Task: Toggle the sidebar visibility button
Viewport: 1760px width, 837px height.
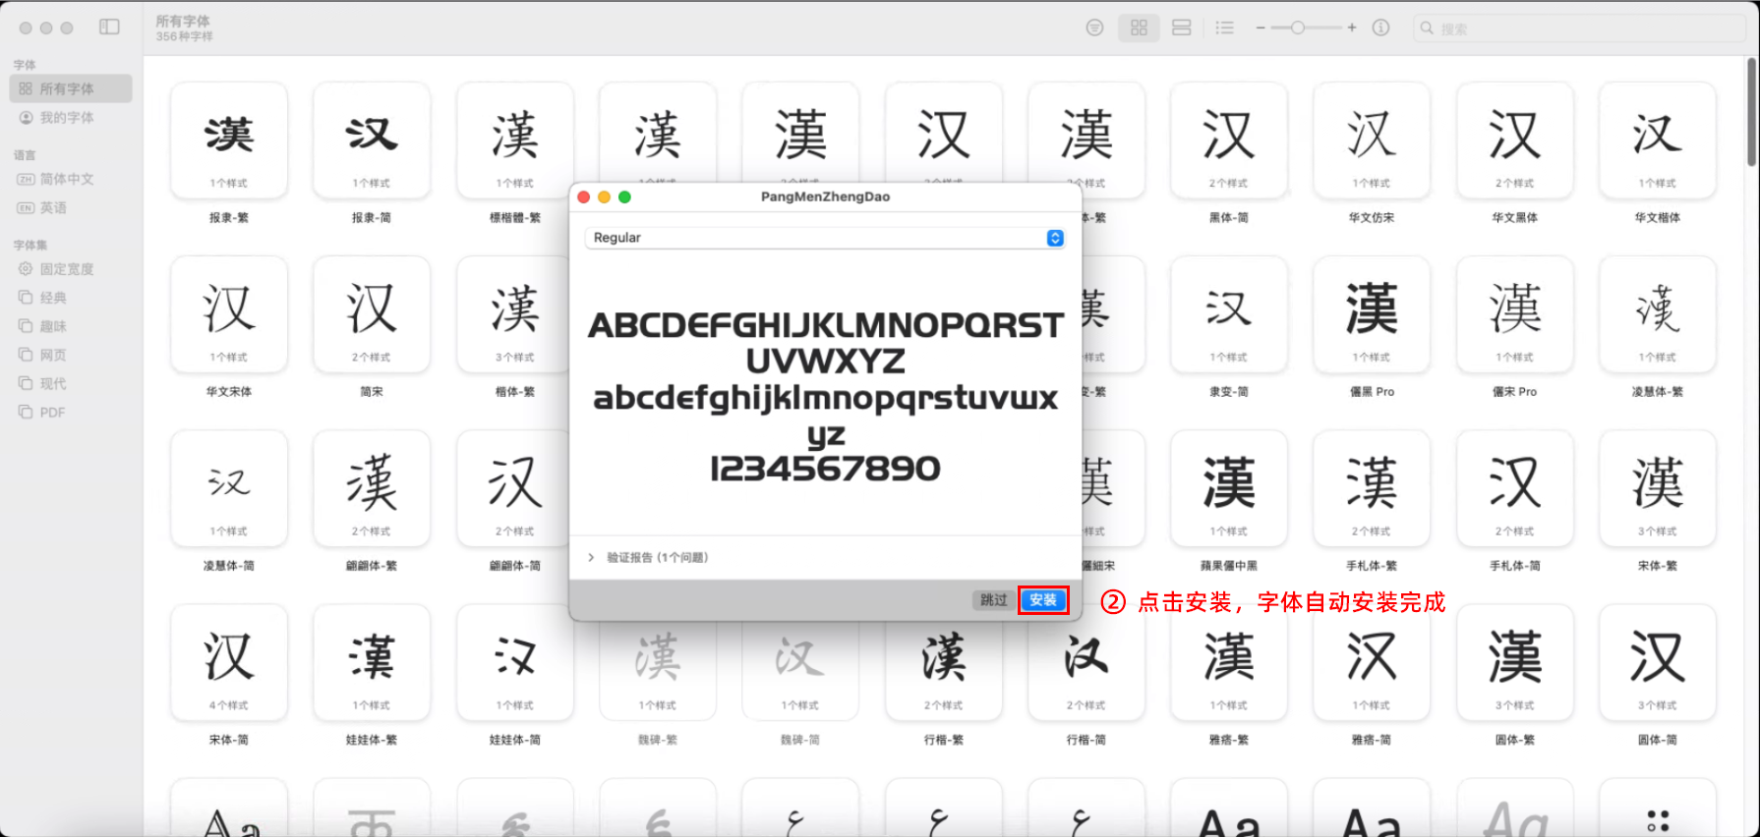Action: 109,28
